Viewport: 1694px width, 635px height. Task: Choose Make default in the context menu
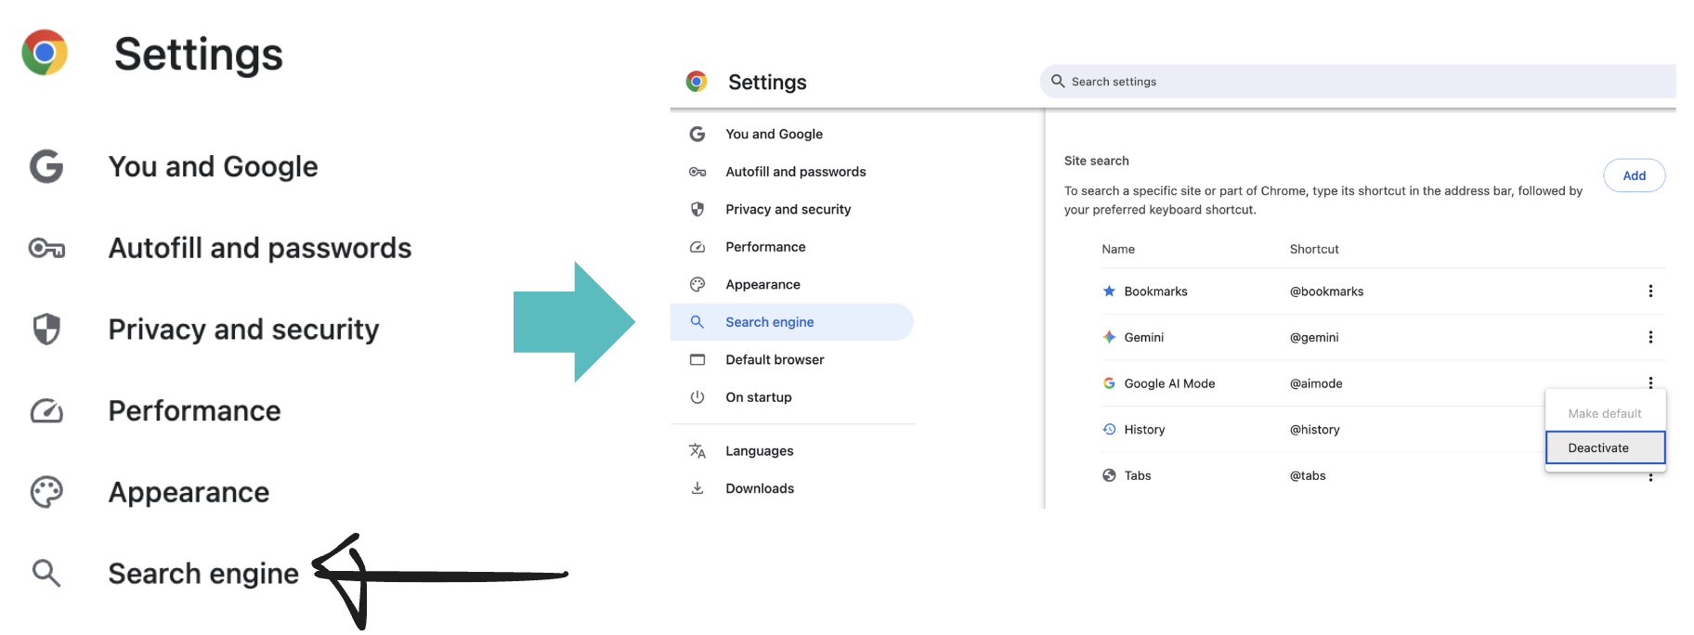[1604, 414]
